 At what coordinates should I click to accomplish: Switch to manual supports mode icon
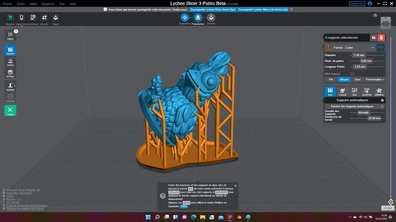(342, 92)
